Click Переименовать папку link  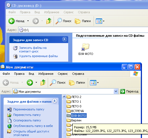pyautogui.click(x=29, y=109)
